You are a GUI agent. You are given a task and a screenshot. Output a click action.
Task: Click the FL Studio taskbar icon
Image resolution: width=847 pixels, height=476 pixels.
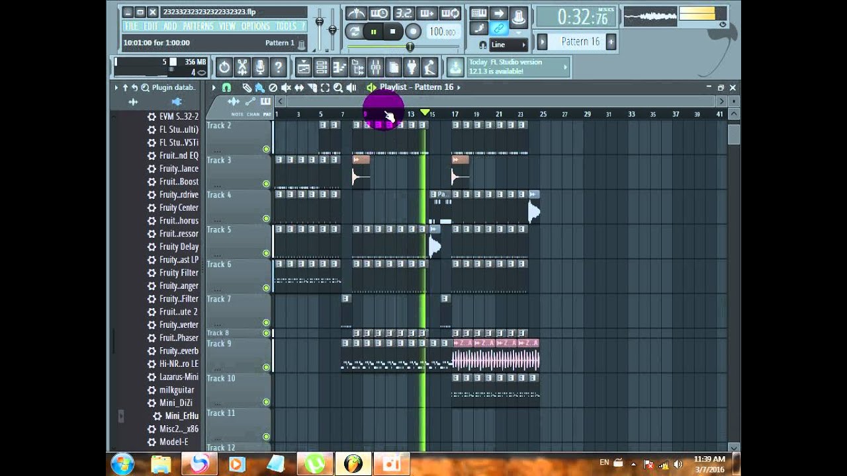[353, 464]
